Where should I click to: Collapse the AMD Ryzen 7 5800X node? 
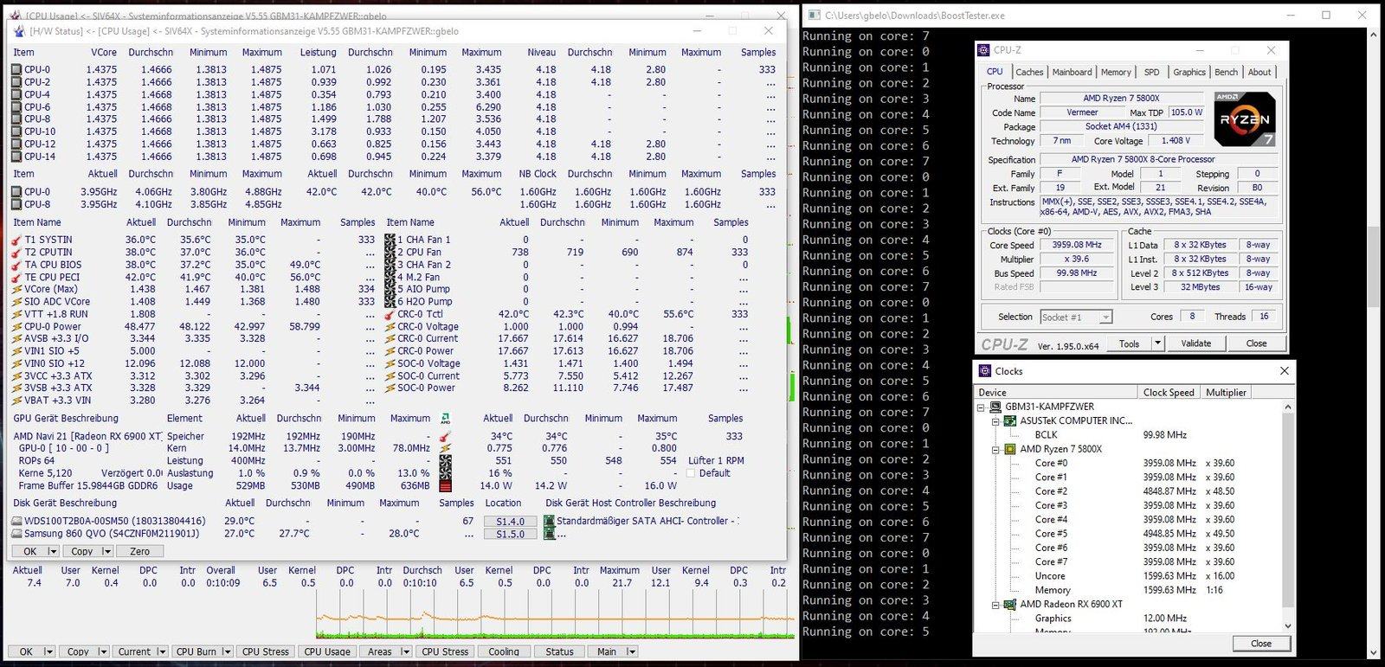coord(995,450)
